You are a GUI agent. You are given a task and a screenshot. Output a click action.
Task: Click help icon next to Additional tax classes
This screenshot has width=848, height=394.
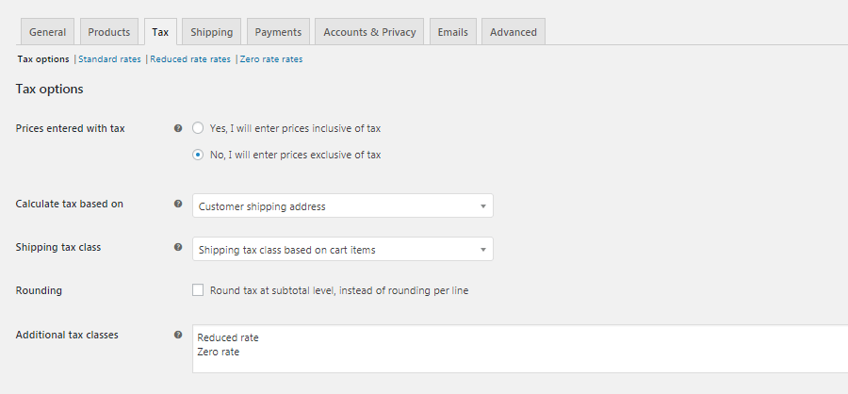pyautogui.click(x=178, y=335)
